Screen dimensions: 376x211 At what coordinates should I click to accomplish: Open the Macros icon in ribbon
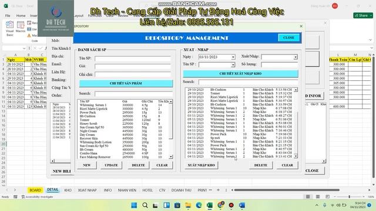click(x=21, y=27)
